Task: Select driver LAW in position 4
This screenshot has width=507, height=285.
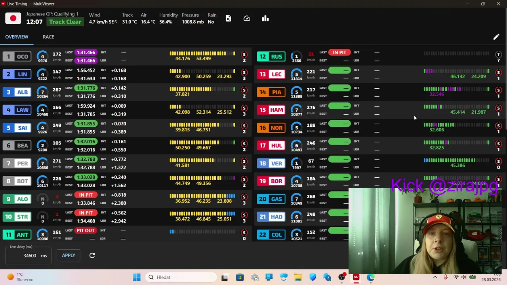Action: tap(17, 110)
